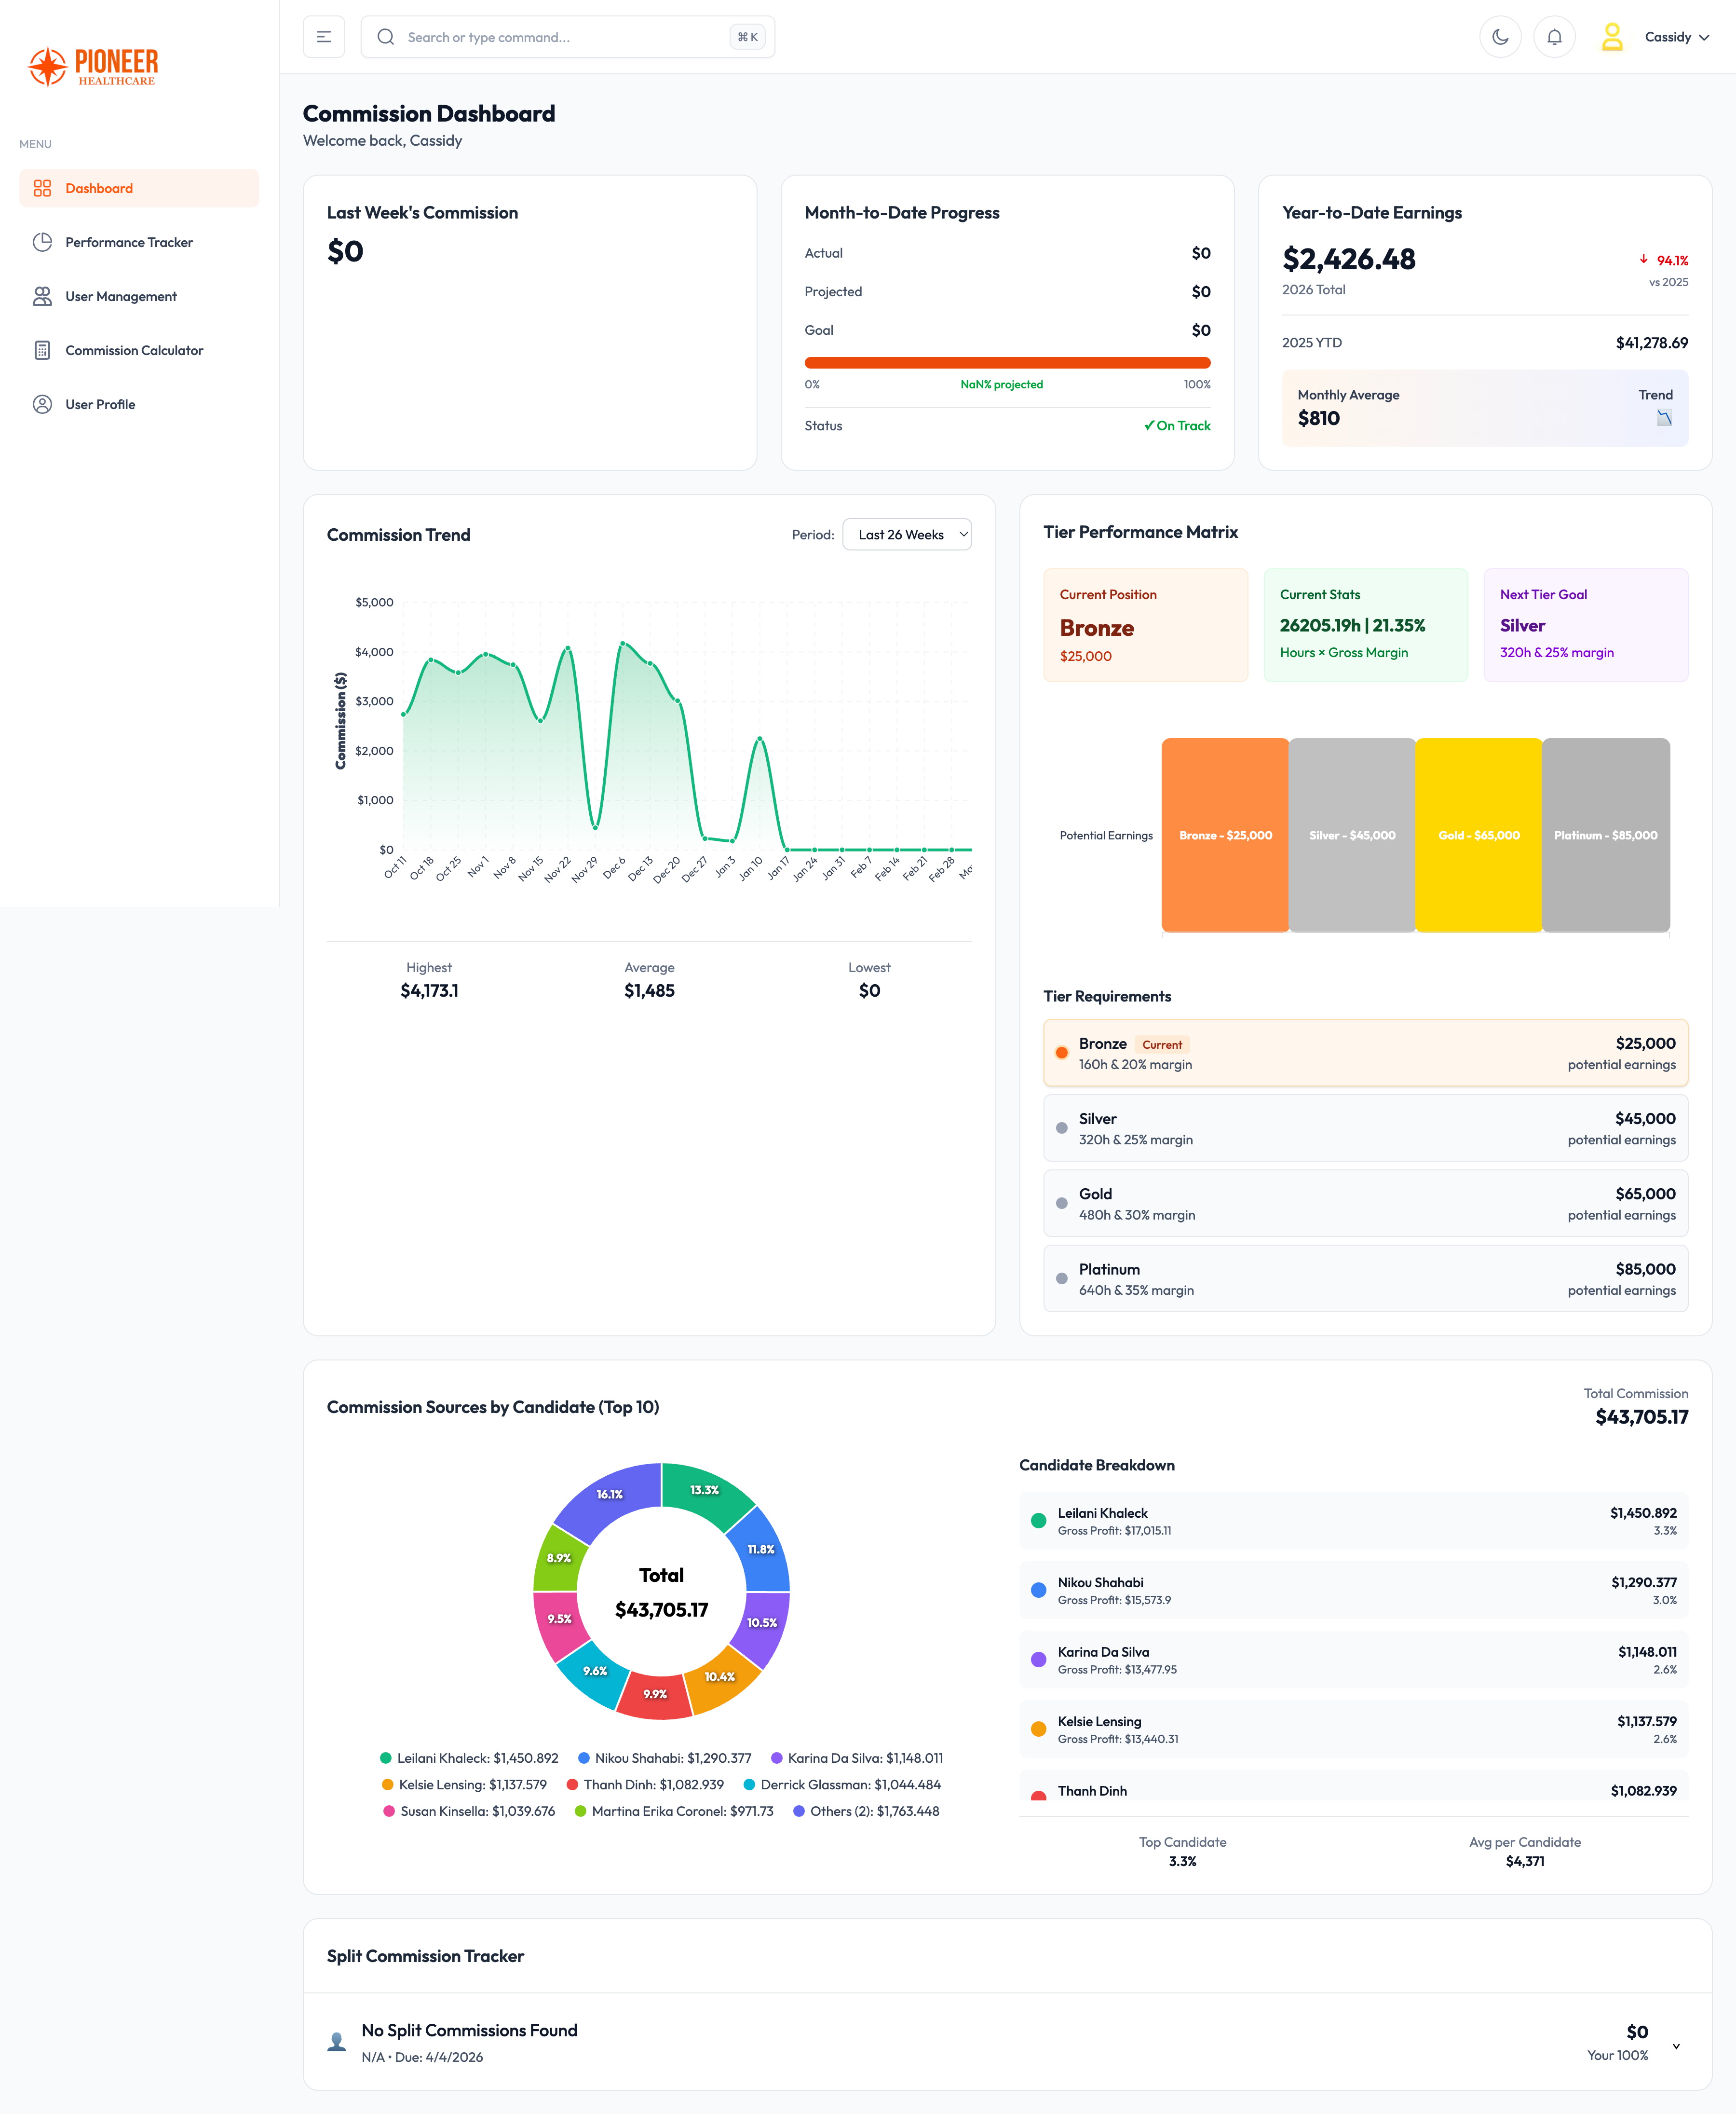
Task: Open the Commission Calculator icon
Action: point(43,349)
